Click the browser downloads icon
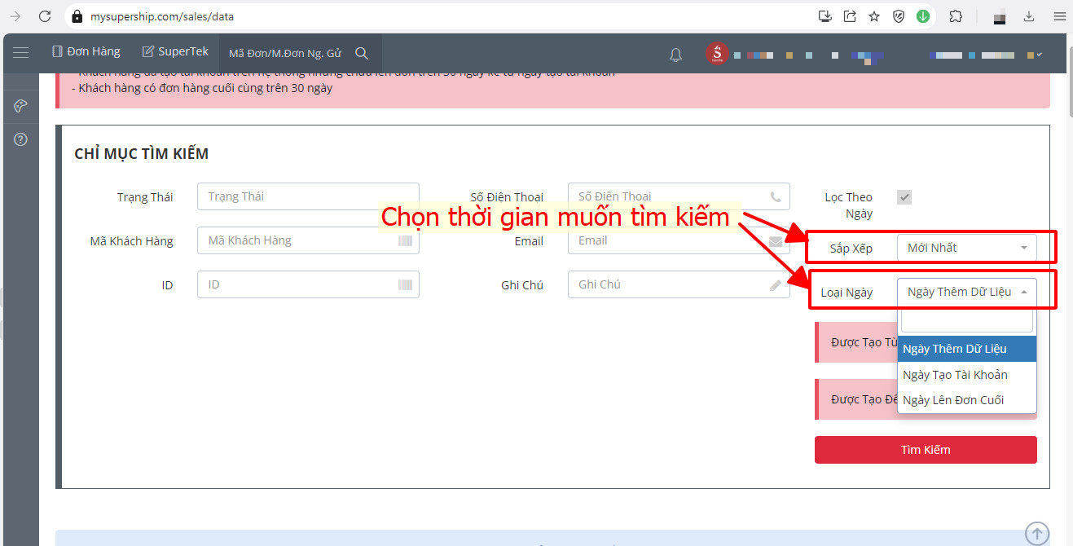This screenshot has width=1073, height=546. pos(1028,15)
